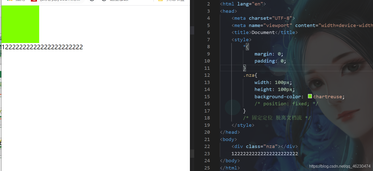Screen dimensions: 373x171
Task: Click line number 7 in the gutter
Action: click(208, 39)
